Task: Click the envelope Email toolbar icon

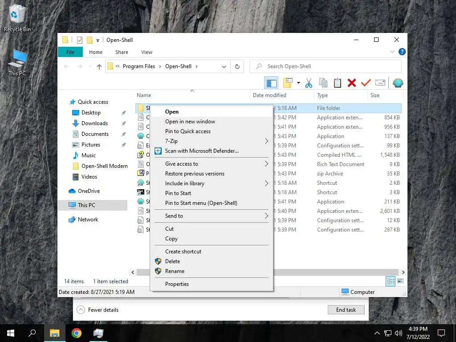Action: pyautogui.click(x=380, y=83)
